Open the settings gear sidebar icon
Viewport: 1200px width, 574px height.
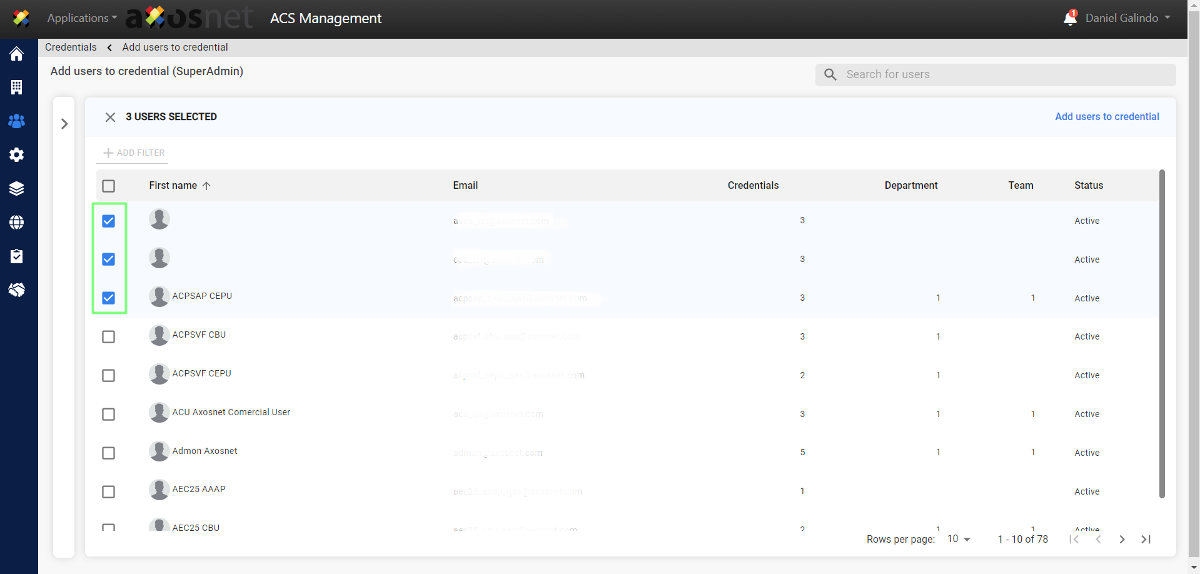(17, 155)
